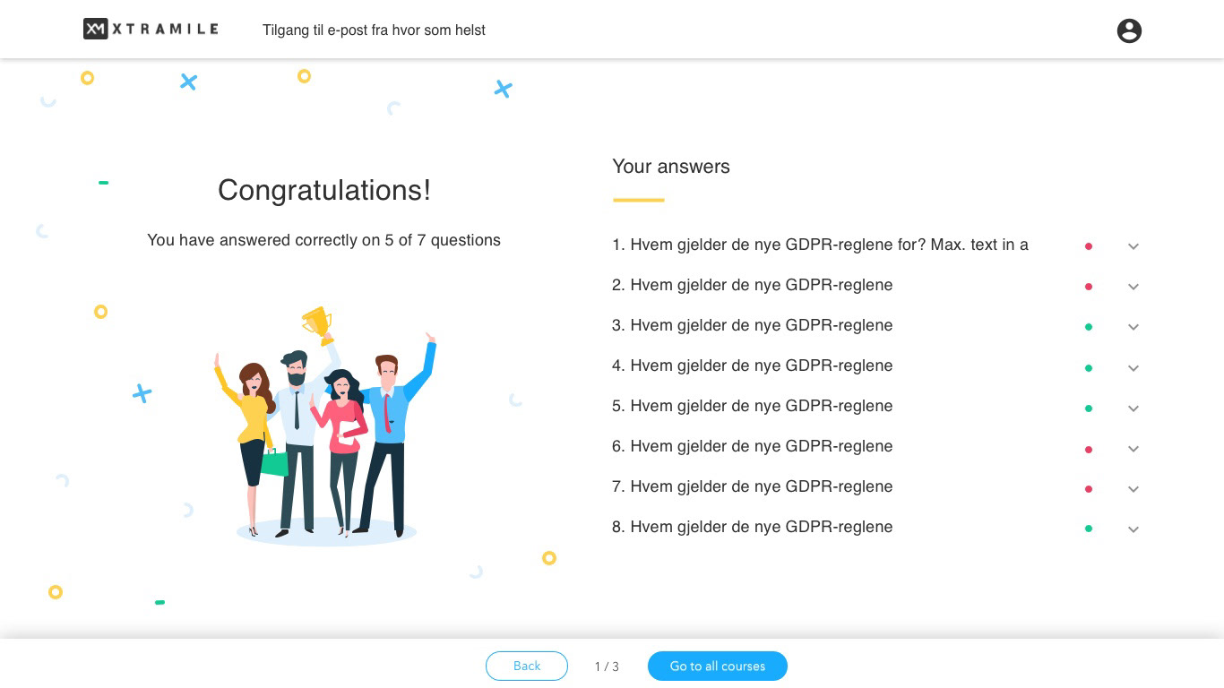Click the golden trophy in the illustration

click(x=317, y=324)
